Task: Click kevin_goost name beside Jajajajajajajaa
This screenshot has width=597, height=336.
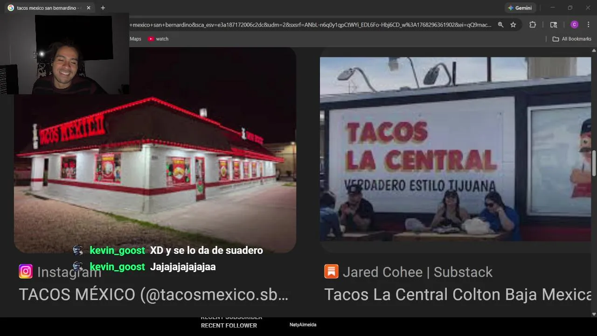Action: (117, 267)
